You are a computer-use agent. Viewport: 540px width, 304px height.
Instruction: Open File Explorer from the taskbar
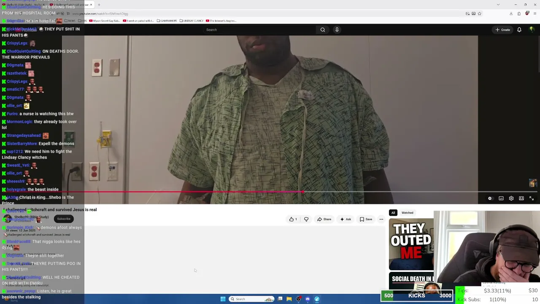pyautogui.click(x=289, y=299)
